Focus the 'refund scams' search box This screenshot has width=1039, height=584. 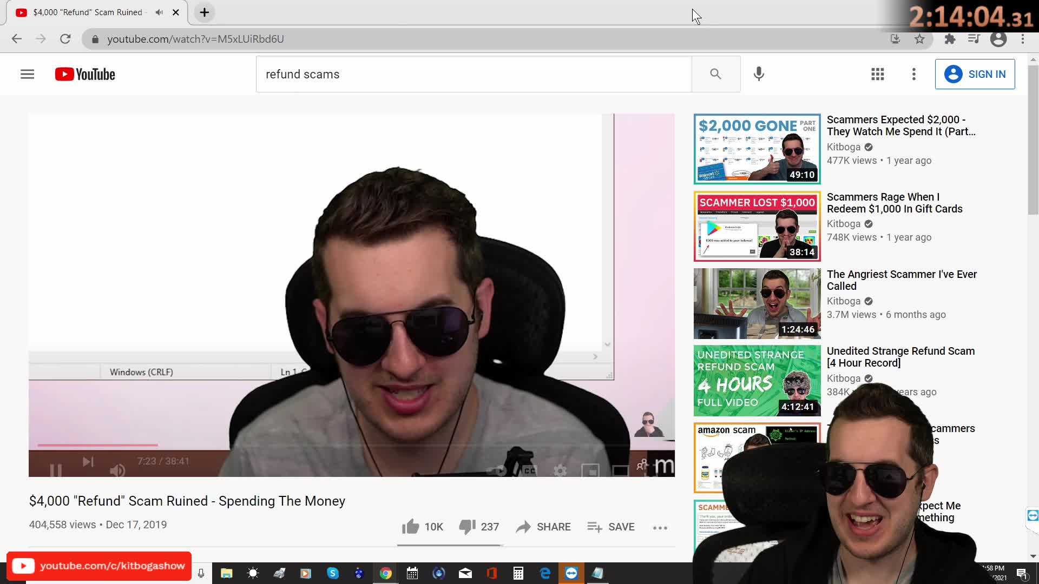(x=474, y=74)
